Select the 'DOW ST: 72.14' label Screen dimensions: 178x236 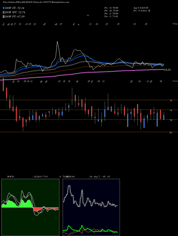pyautogui.click(x=15, y=8)
